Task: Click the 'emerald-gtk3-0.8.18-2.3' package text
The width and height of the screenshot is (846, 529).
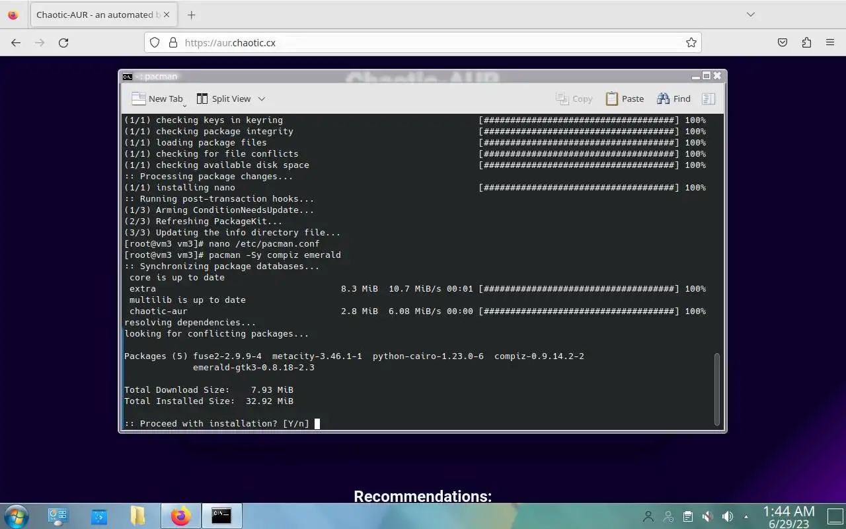Action: point(254,367)
